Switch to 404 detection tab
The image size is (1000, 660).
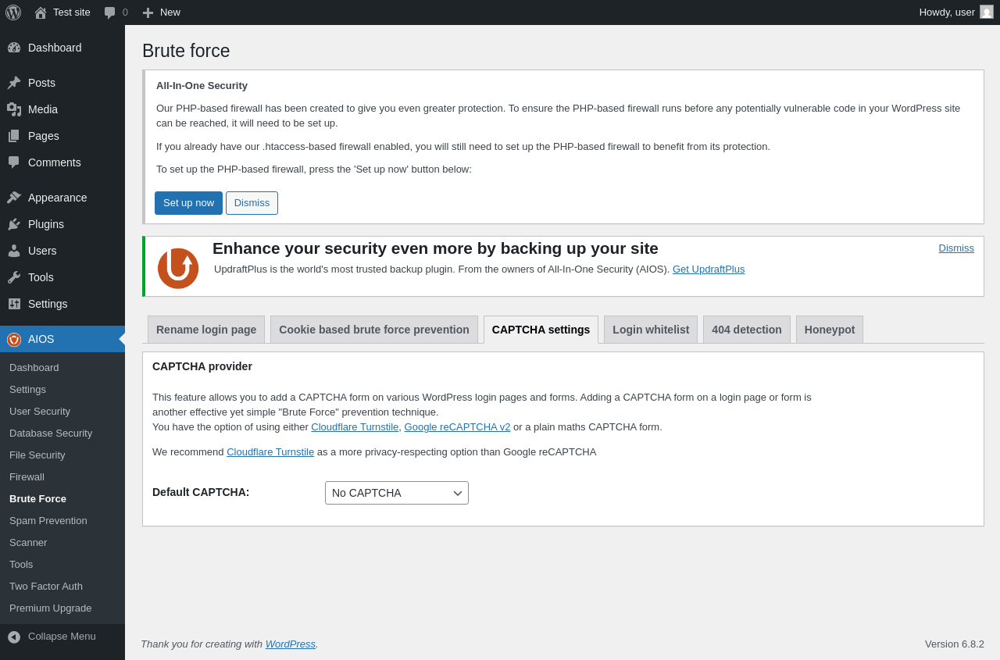[x=747, y=330]
